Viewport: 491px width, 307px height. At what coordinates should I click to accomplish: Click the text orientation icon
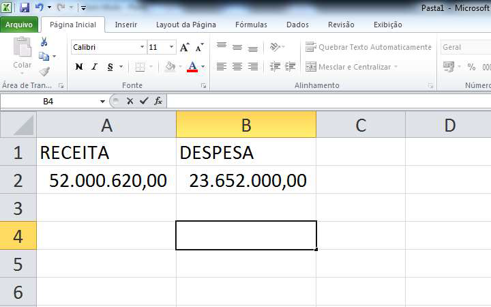(275, 46)
